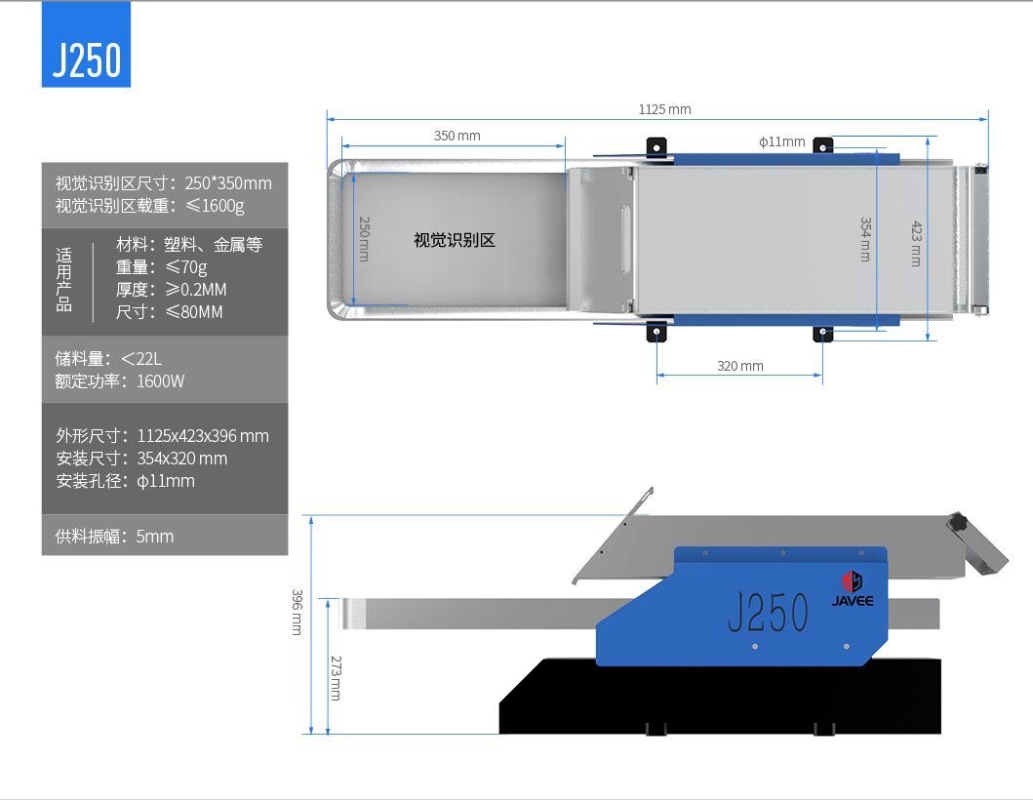The height and width of the screenshot is (800, 1033).
Task: Select the 额定功率：1600W spec line
Action: coord(119,381)
